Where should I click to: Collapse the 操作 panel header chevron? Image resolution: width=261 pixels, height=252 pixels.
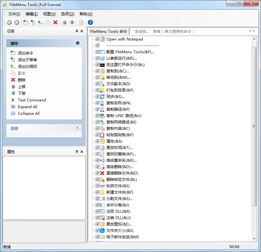click(x=77, y=43)
